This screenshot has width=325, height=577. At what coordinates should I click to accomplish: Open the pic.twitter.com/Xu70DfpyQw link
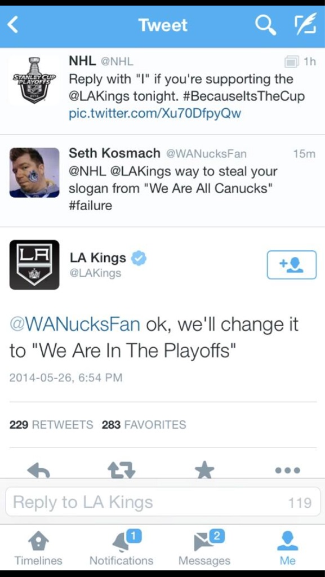(x=155, y=114)
